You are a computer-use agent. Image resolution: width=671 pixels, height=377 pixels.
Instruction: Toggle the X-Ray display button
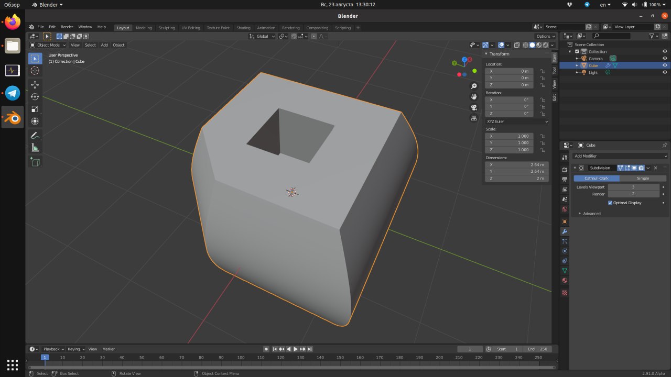517,45
